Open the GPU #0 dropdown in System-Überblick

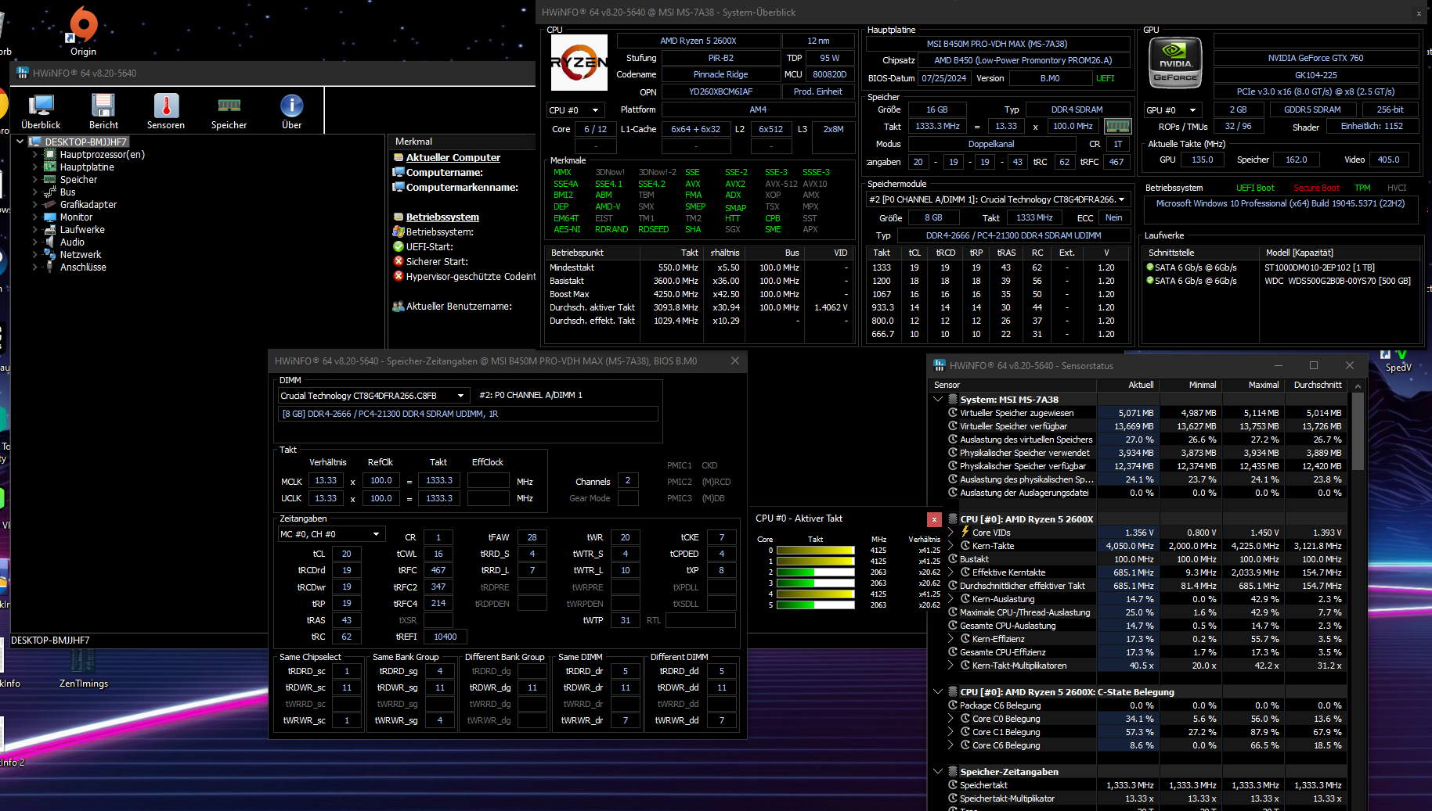click(1172, 110)
